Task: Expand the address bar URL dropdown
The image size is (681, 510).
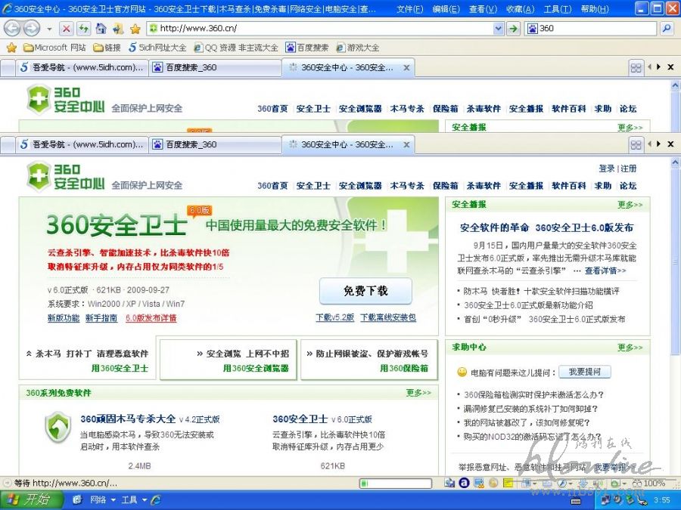Action: (498, 29)
